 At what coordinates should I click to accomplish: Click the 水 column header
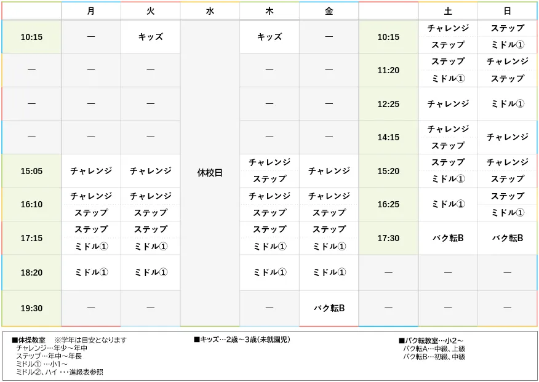point(209,10)
